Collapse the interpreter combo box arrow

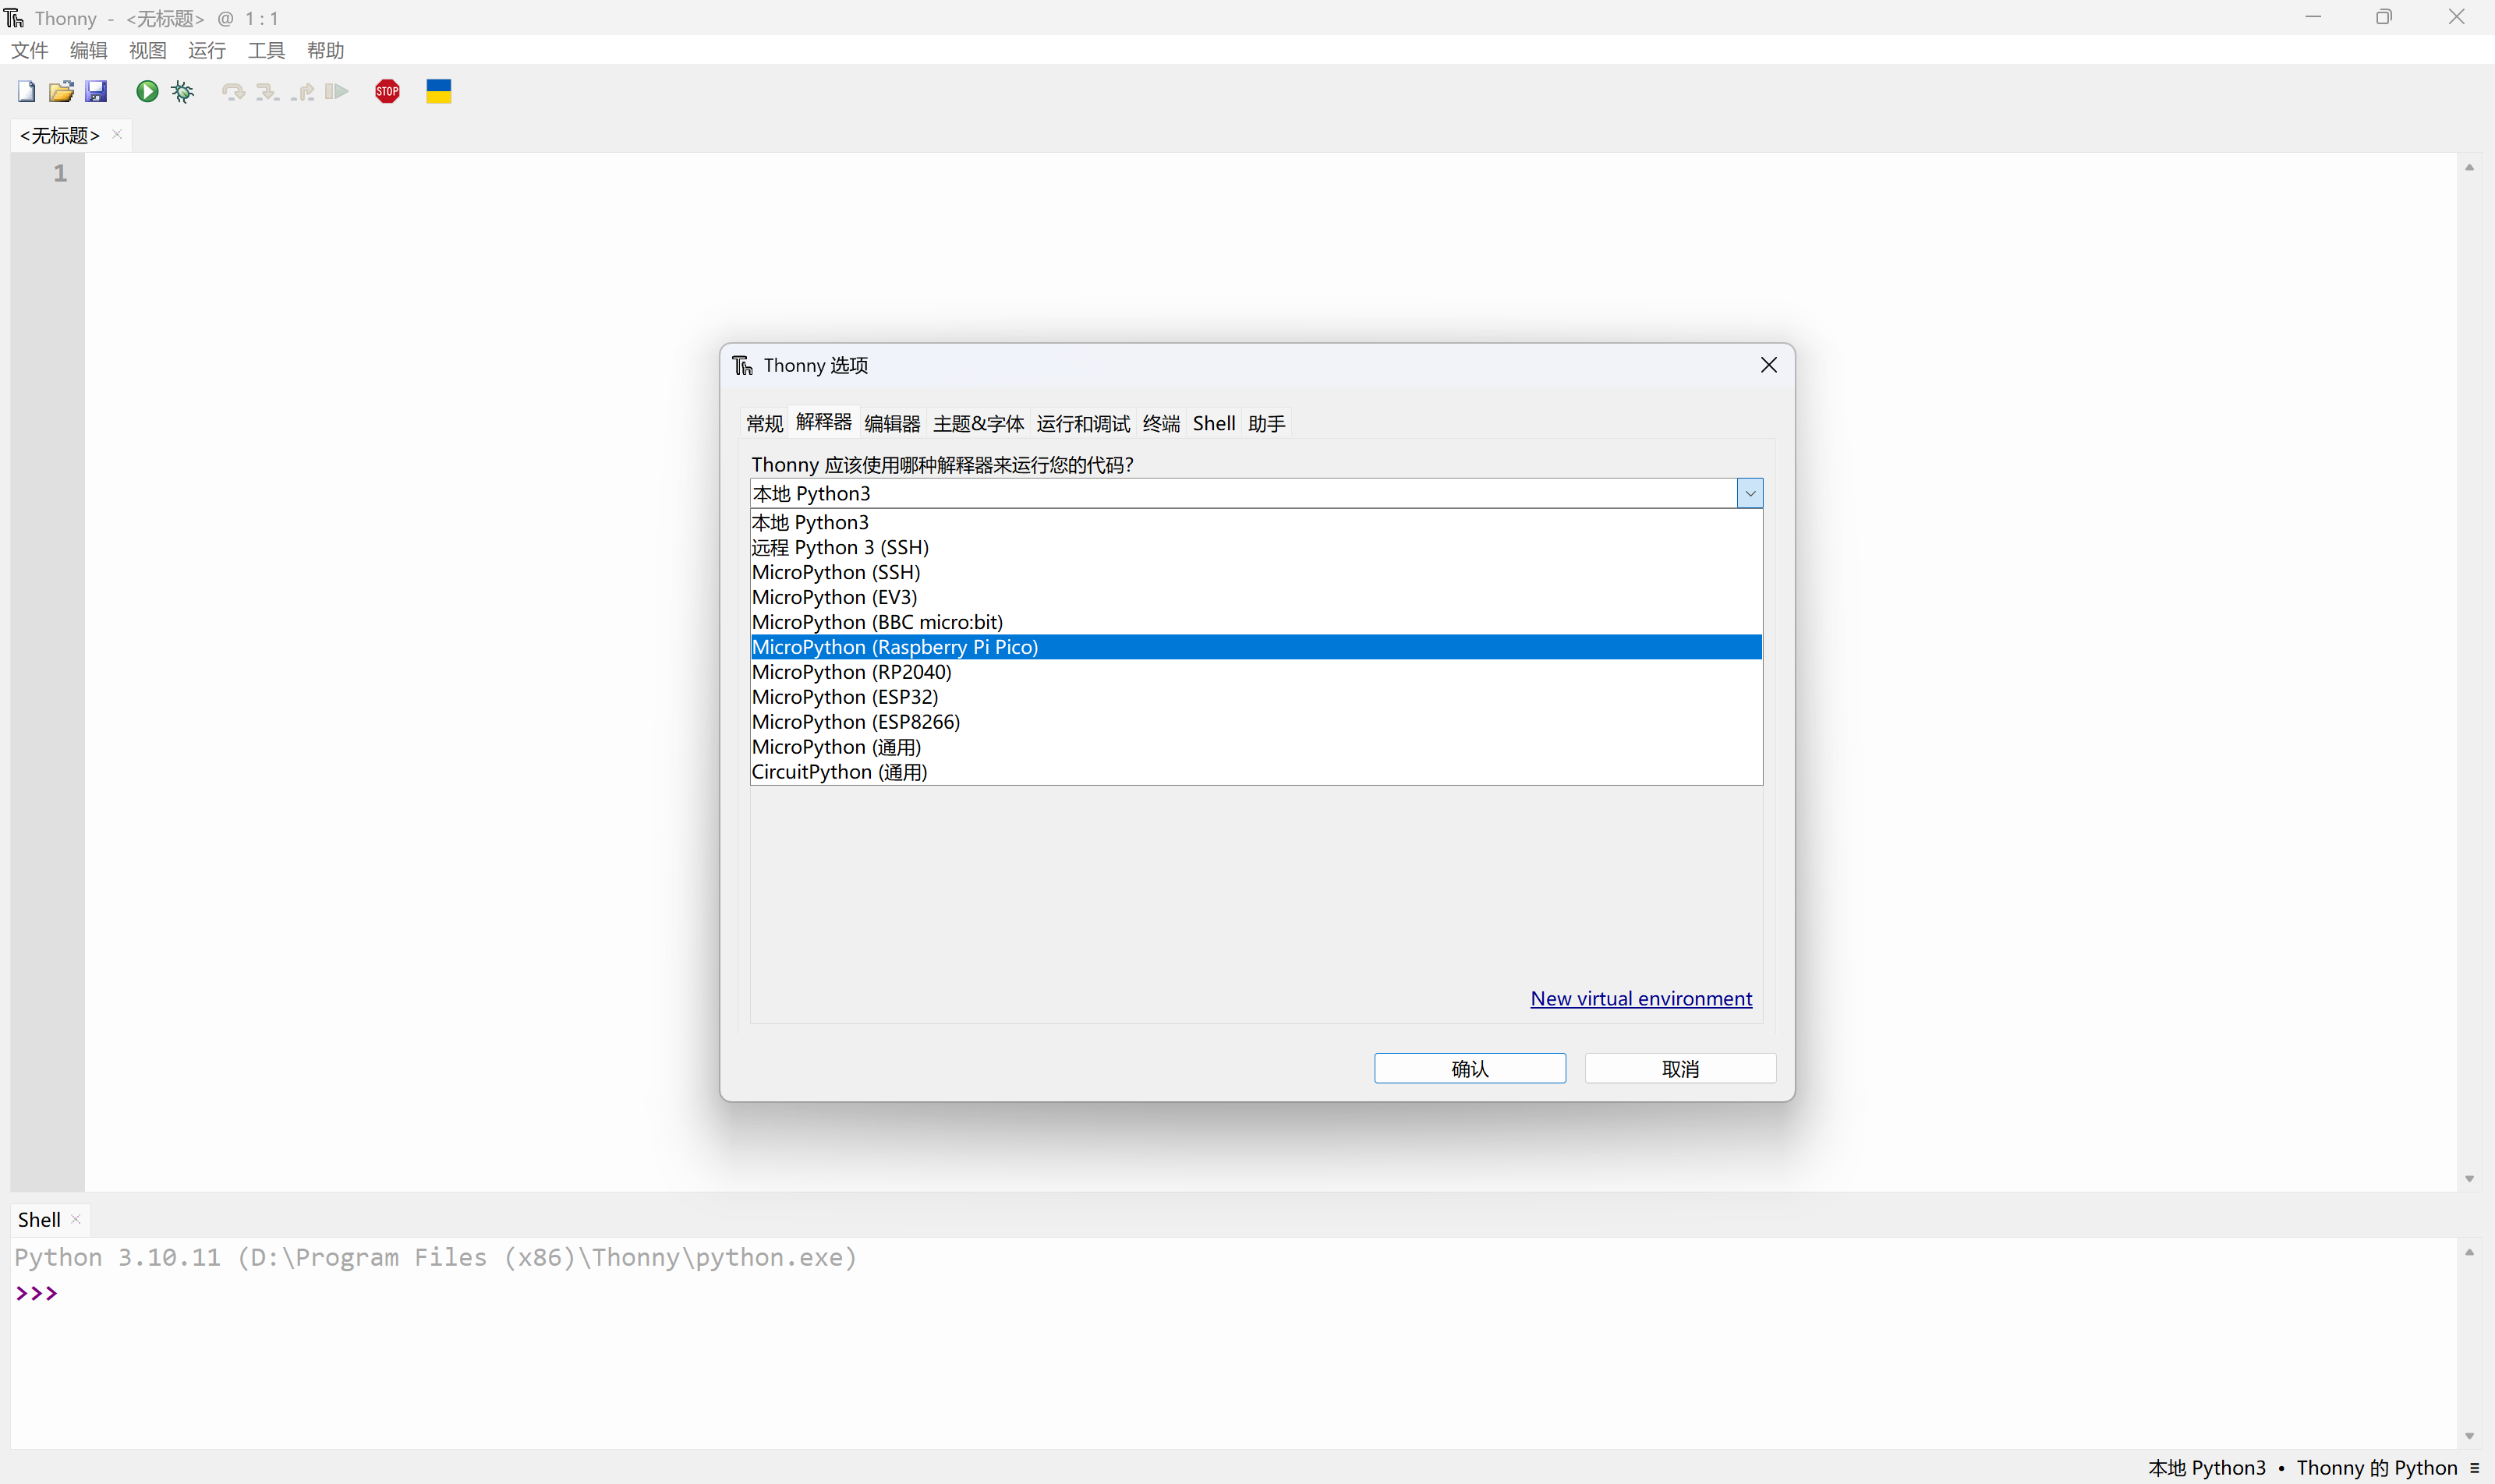1750,493
